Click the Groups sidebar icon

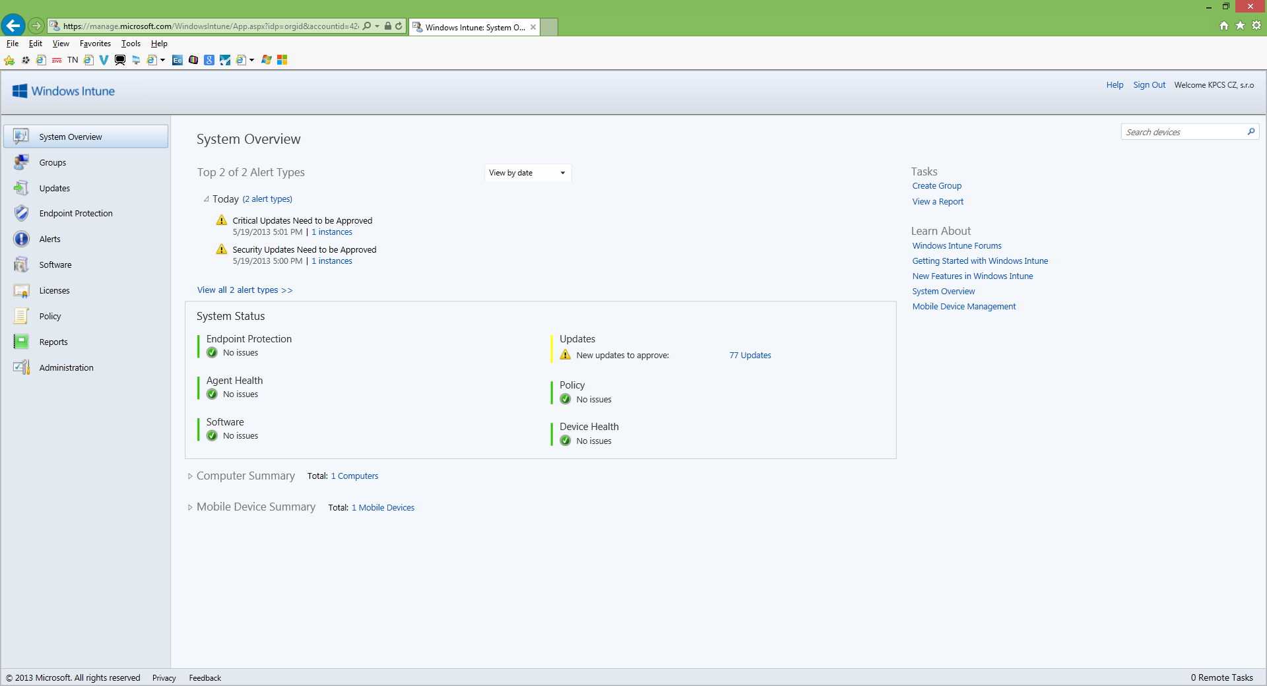21,162
